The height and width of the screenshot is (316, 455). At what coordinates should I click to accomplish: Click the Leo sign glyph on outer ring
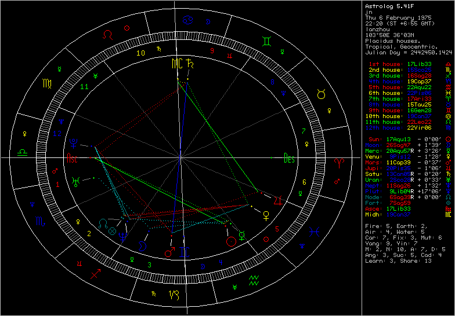click(108, 34)
